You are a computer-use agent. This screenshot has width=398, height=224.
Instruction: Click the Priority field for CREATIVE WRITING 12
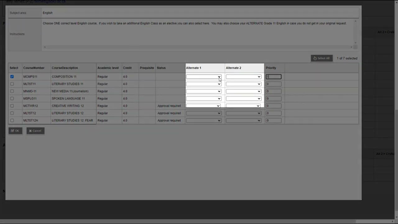point(274,106)
